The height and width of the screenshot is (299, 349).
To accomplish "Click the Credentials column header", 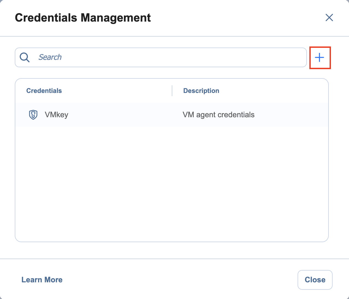I will [x=44, y=90].
